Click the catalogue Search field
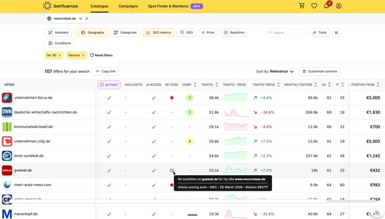The width and height of the screenshot is (385, 219). (286, 32)
